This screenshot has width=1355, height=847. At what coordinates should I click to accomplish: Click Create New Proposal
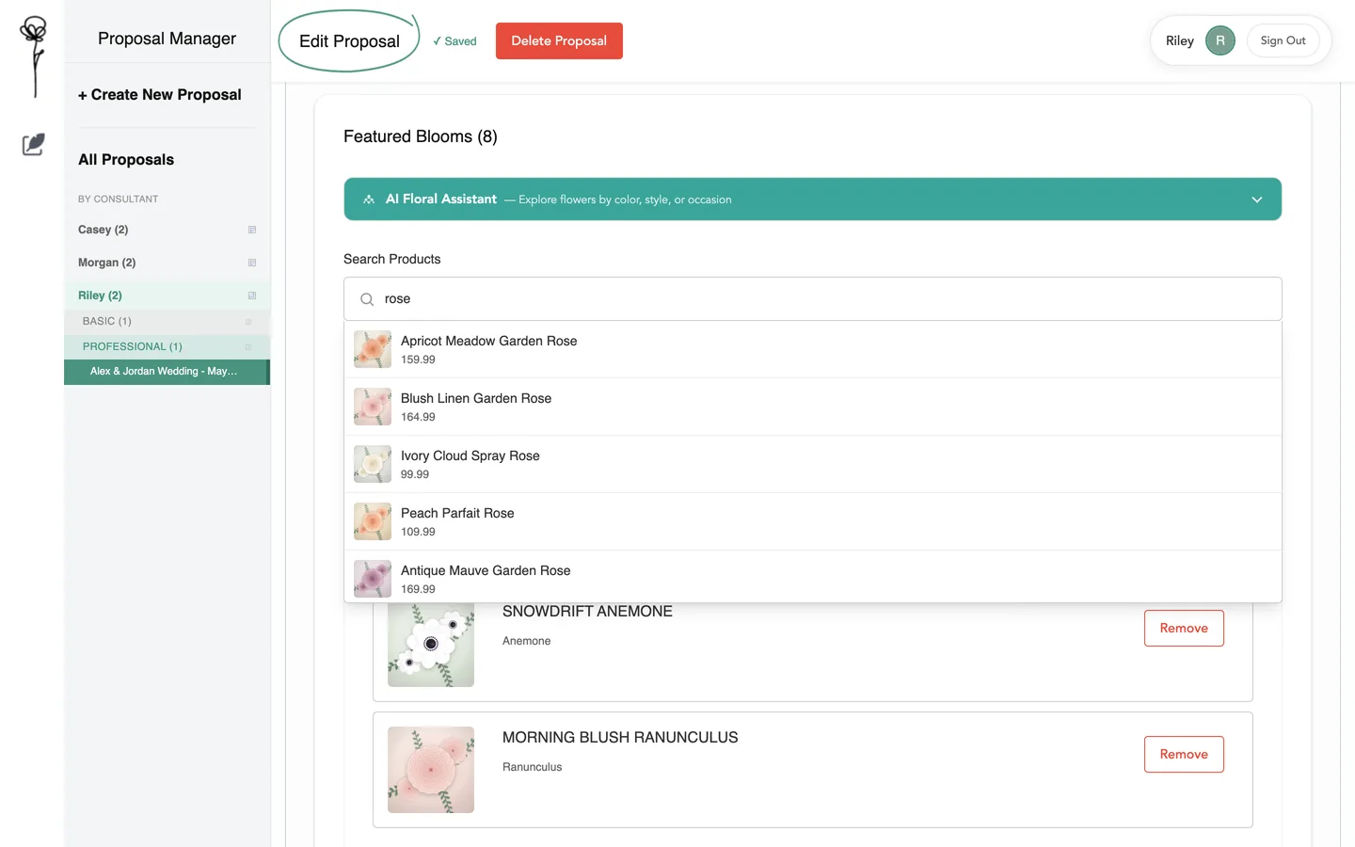pyautogui.click(x=160, y=95)
